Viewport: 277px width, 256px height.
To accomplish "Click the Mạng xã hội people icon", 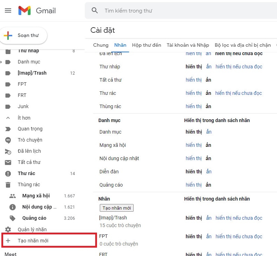I will point(13,196).
